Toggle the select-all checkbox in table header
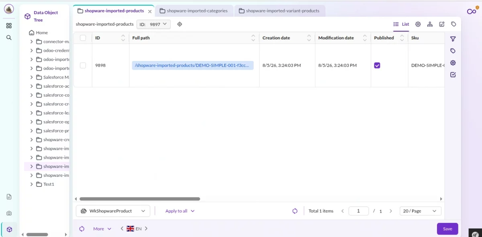 click(x=83, y=38)
